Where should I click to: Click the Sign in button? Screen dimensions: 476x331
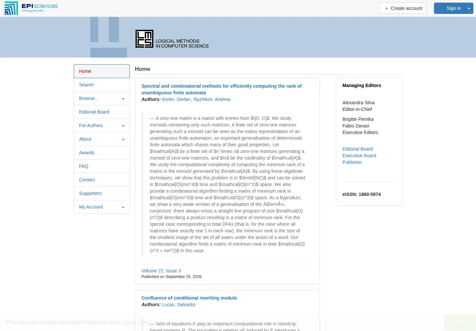[450, 8]
